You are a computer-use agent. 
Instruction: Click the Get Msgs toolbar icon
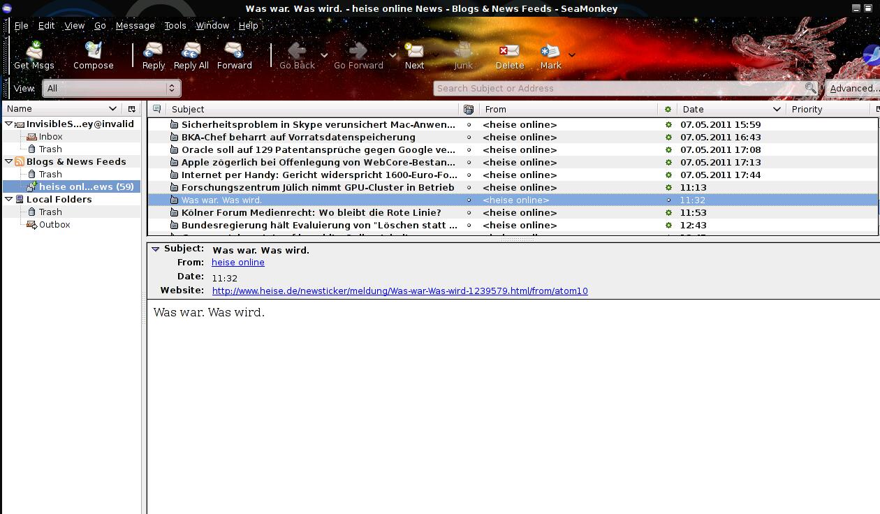pyautogui.click(x=34, y=50)
